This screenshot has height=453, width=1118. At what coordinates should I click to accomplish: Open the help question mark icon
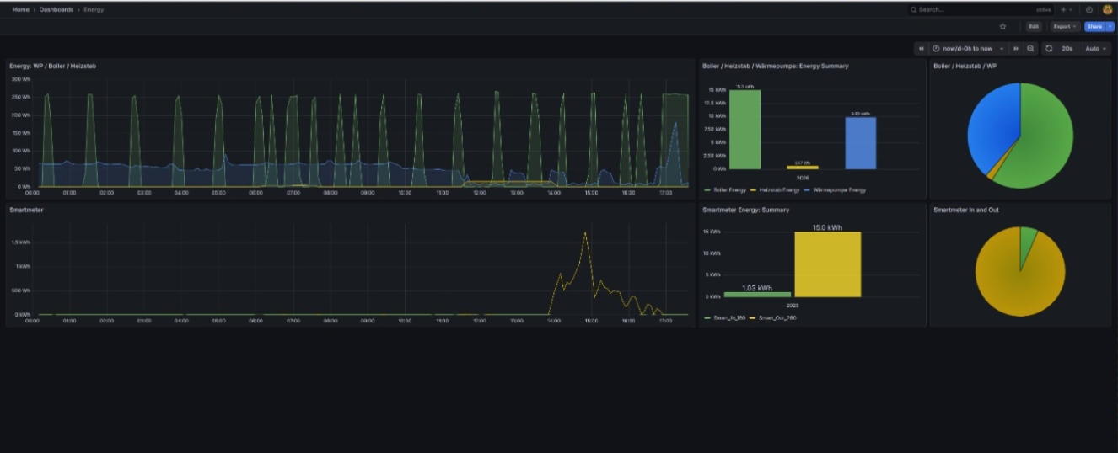(x=1088, y=10)
